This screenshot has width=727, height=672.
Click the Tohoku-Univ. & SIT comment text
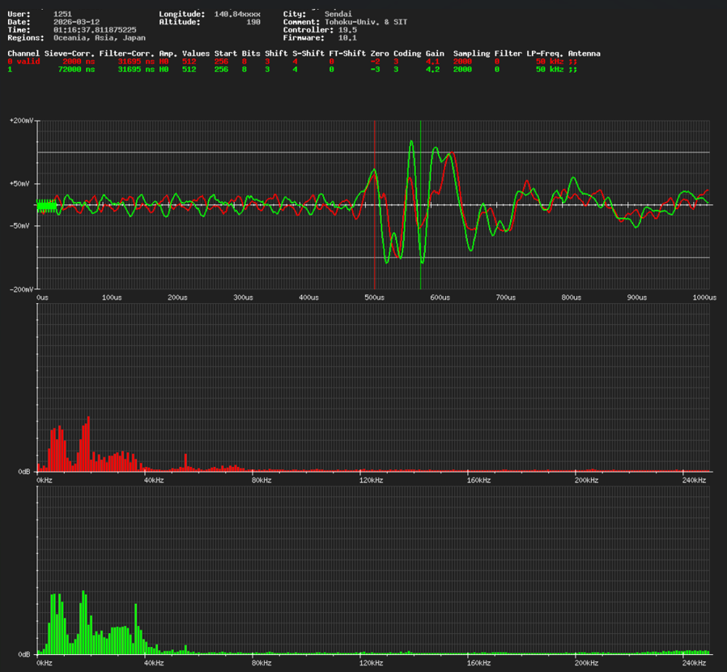[x=366, y=22]
